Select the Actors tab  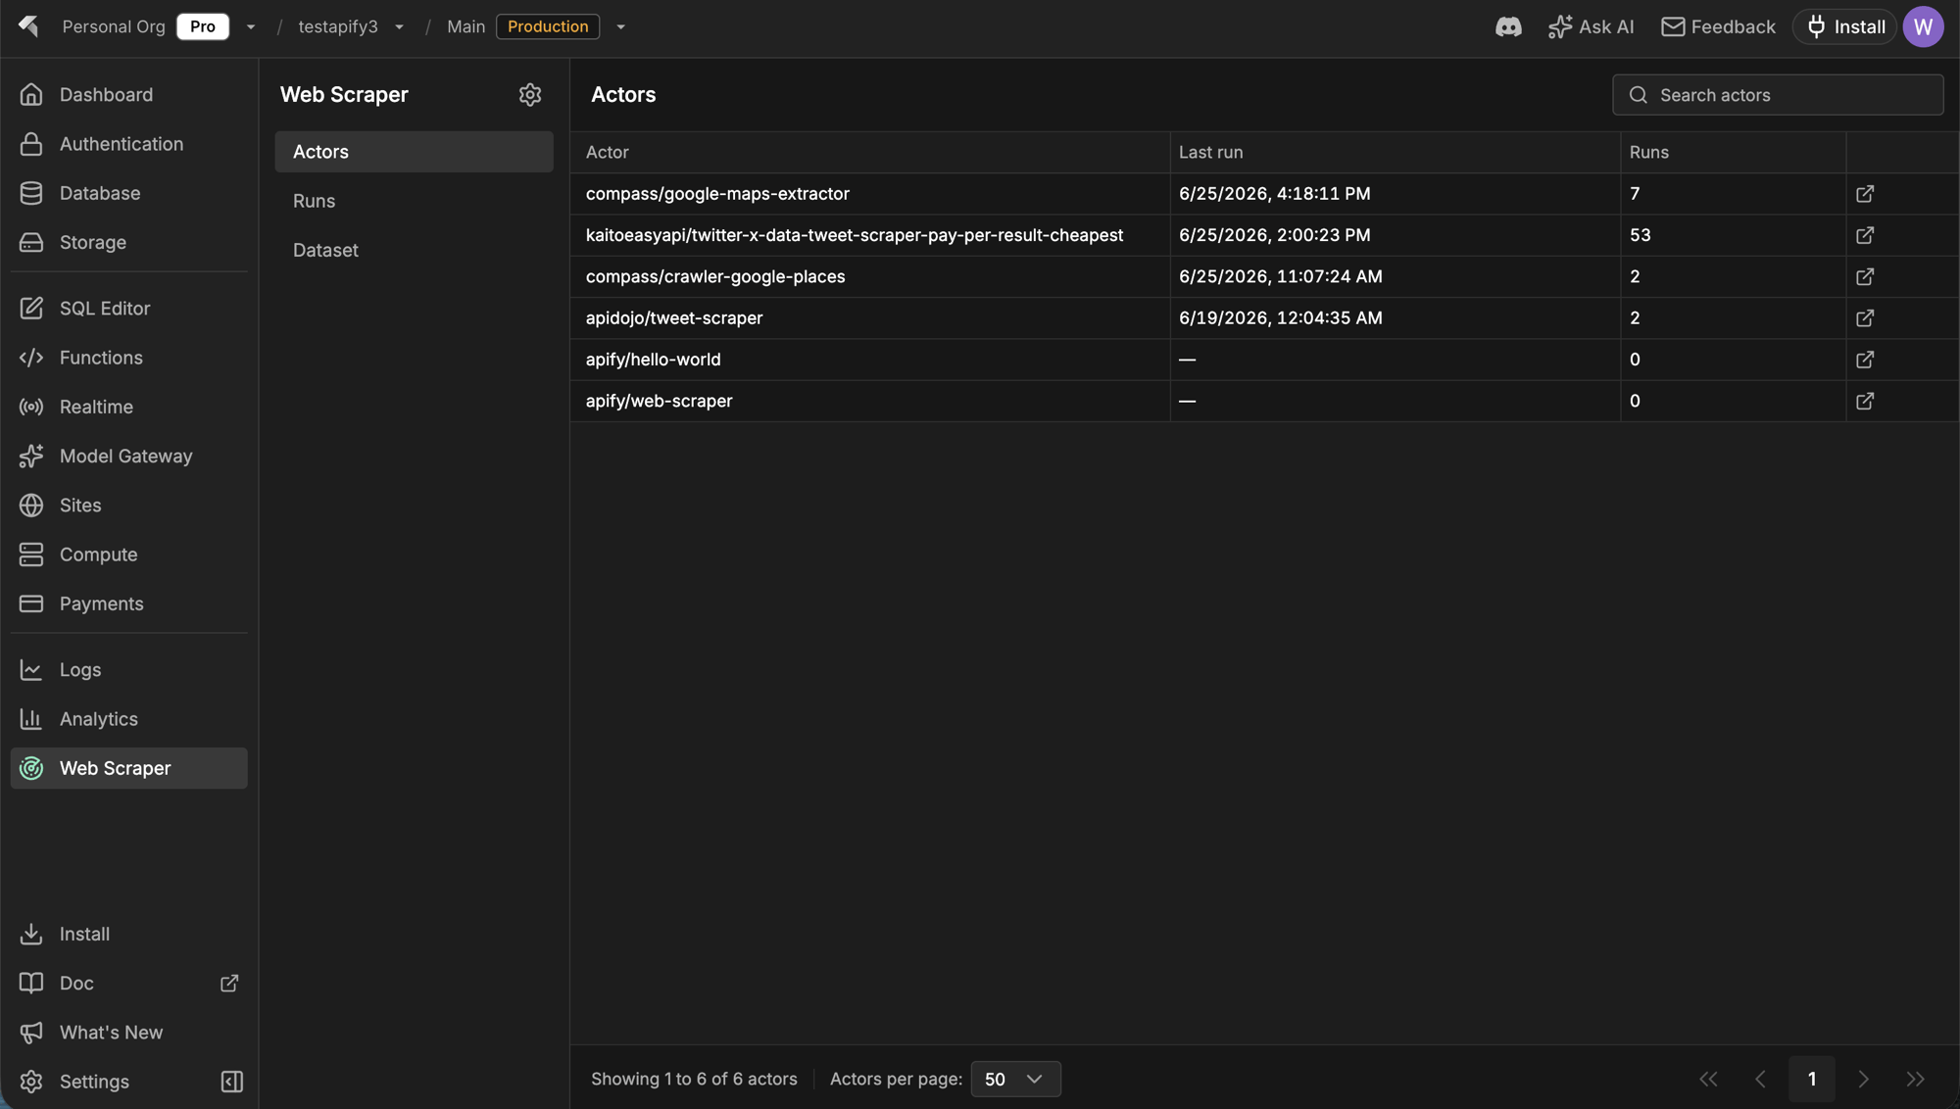(414, 152)
